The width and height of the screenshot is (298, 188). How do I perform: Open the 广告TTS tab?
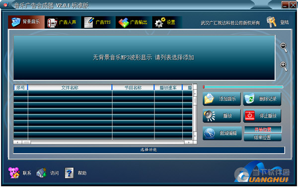(98, 22)
